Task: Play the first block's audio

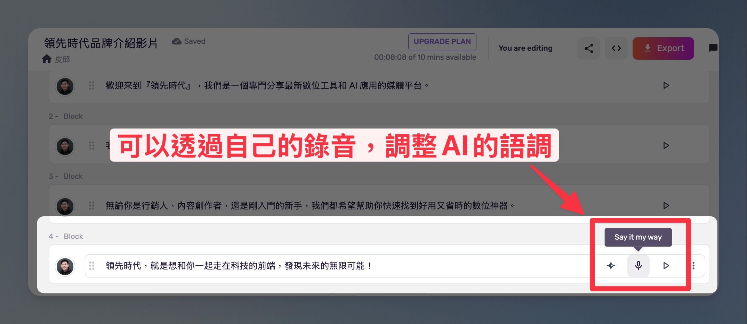Action: pyautogui.click(x=666, y=85)
